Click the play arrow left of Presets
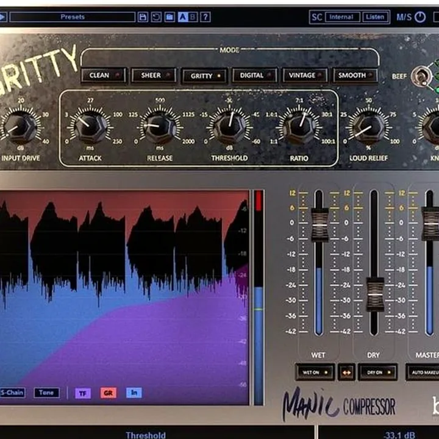 pos(3,17)
